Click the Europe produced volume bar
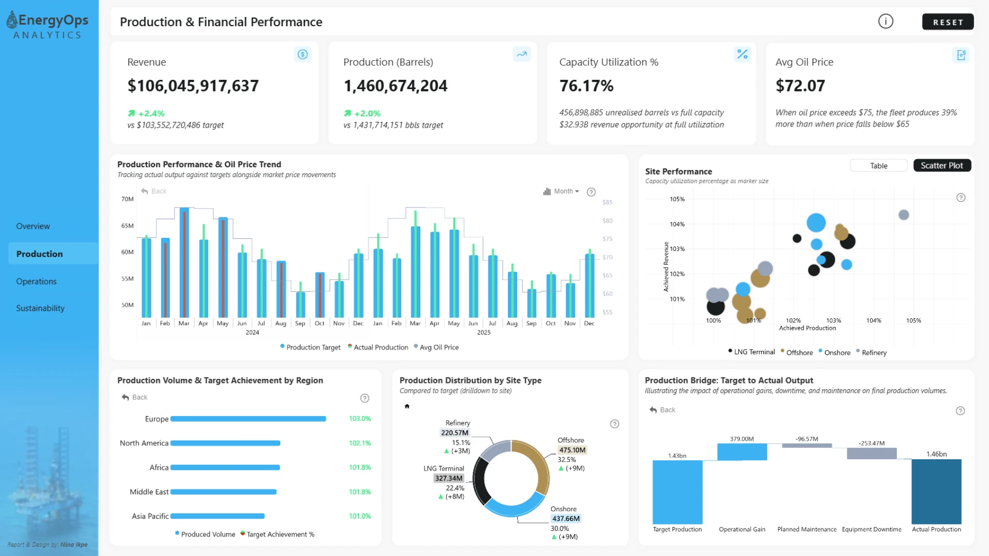Image resolution: width=989 pixels, height=556 pixels. (x=248, y=419)
